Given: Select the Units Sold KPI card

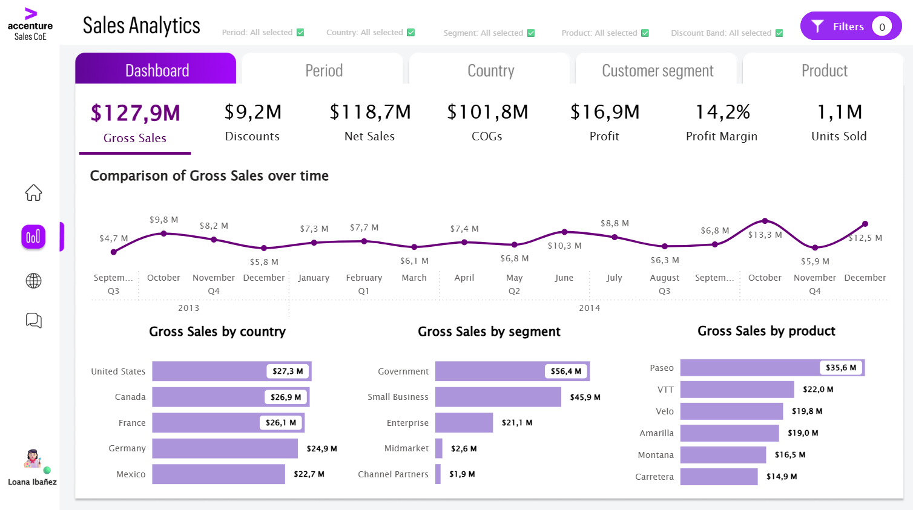Looking at the screenshot, I should (839, 123).
